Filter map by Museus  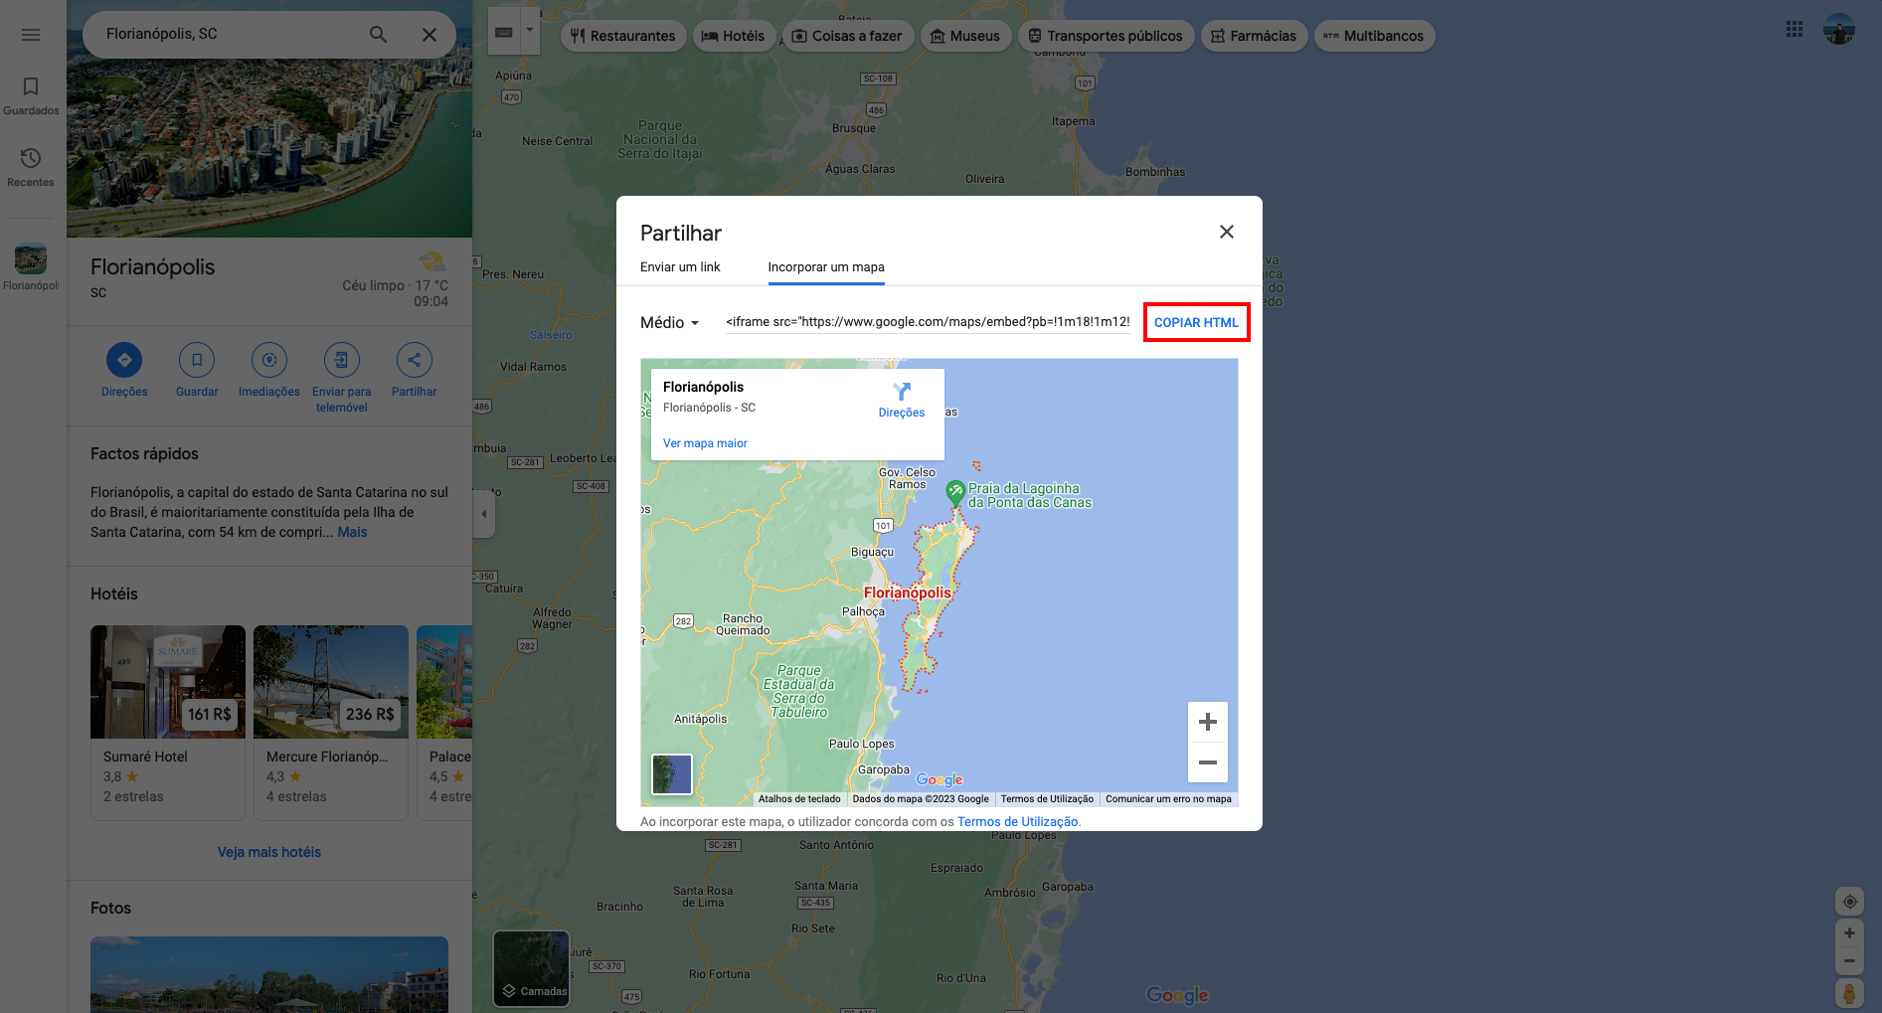point(965,36)
